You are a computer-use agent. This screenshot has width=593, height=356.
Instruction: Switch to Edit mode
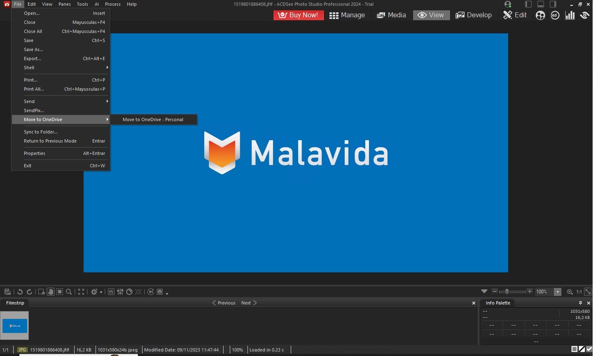515,15
